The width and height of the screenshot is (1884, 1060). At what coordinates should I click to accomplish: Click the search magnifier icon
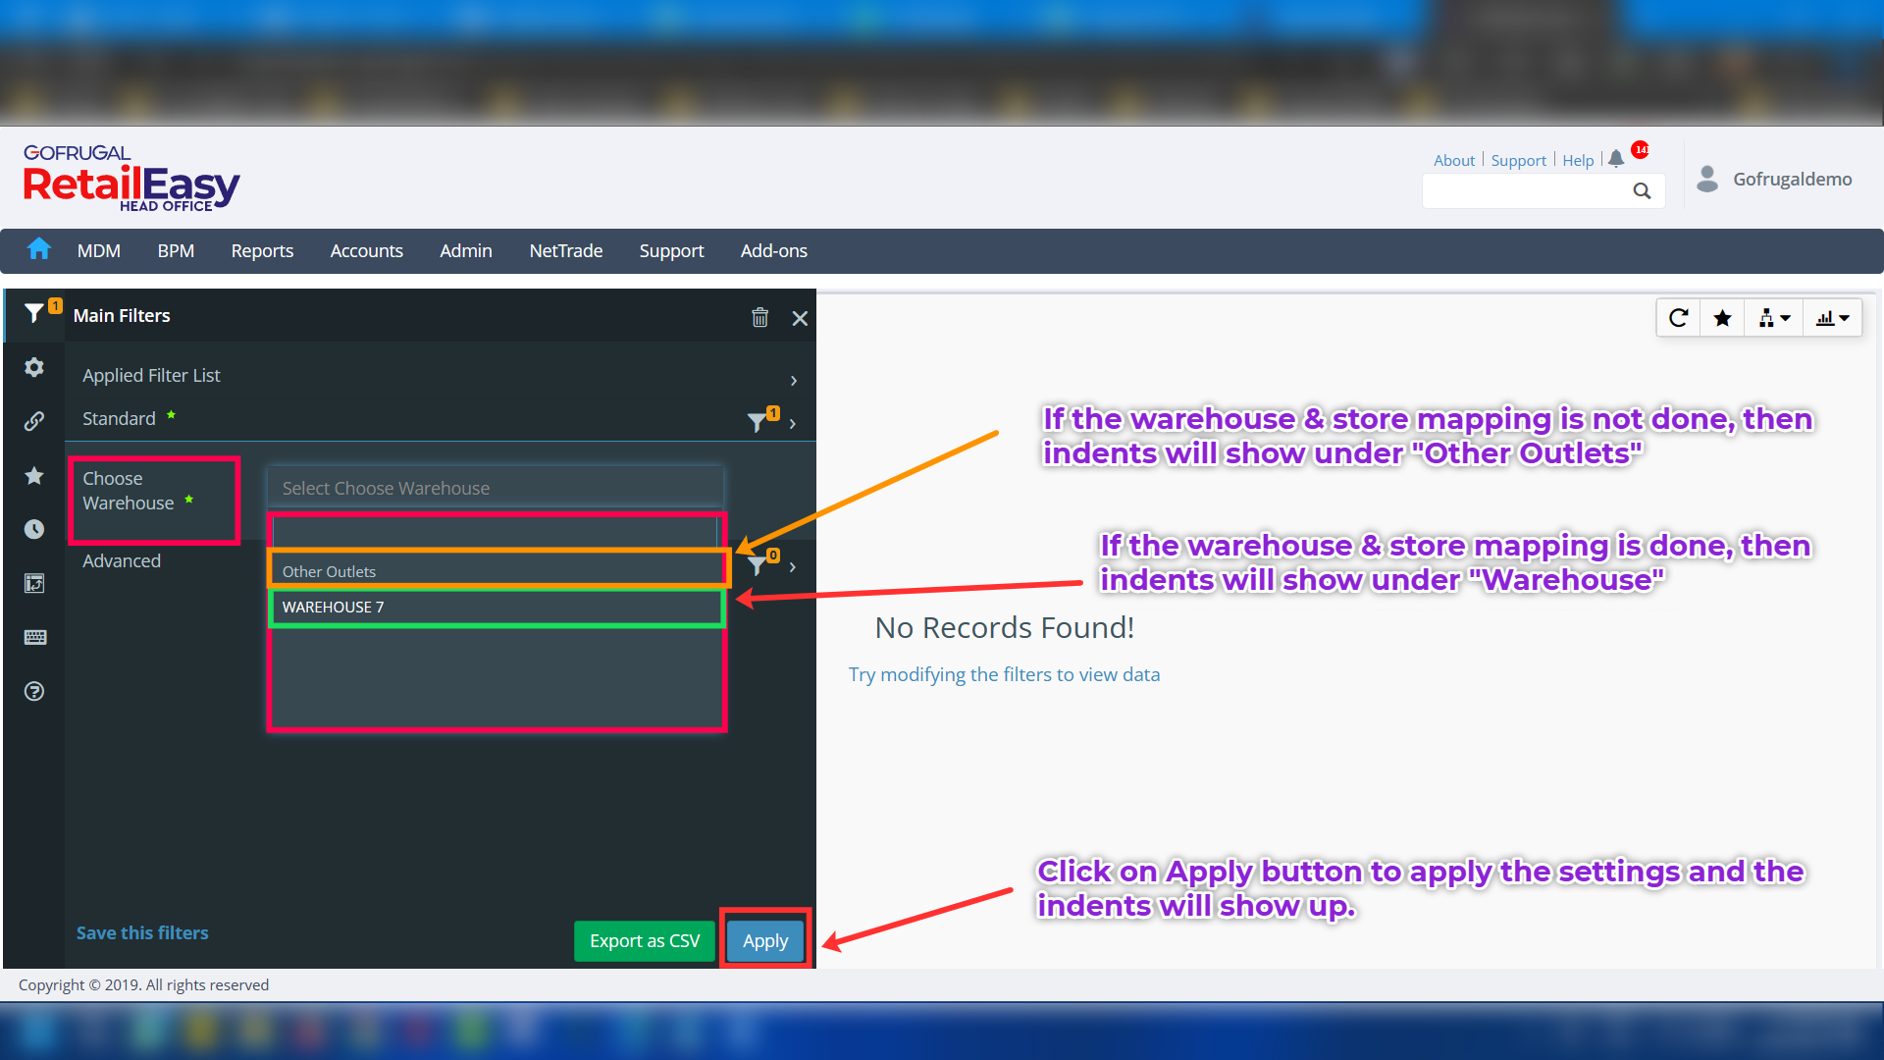[1642, 191]
